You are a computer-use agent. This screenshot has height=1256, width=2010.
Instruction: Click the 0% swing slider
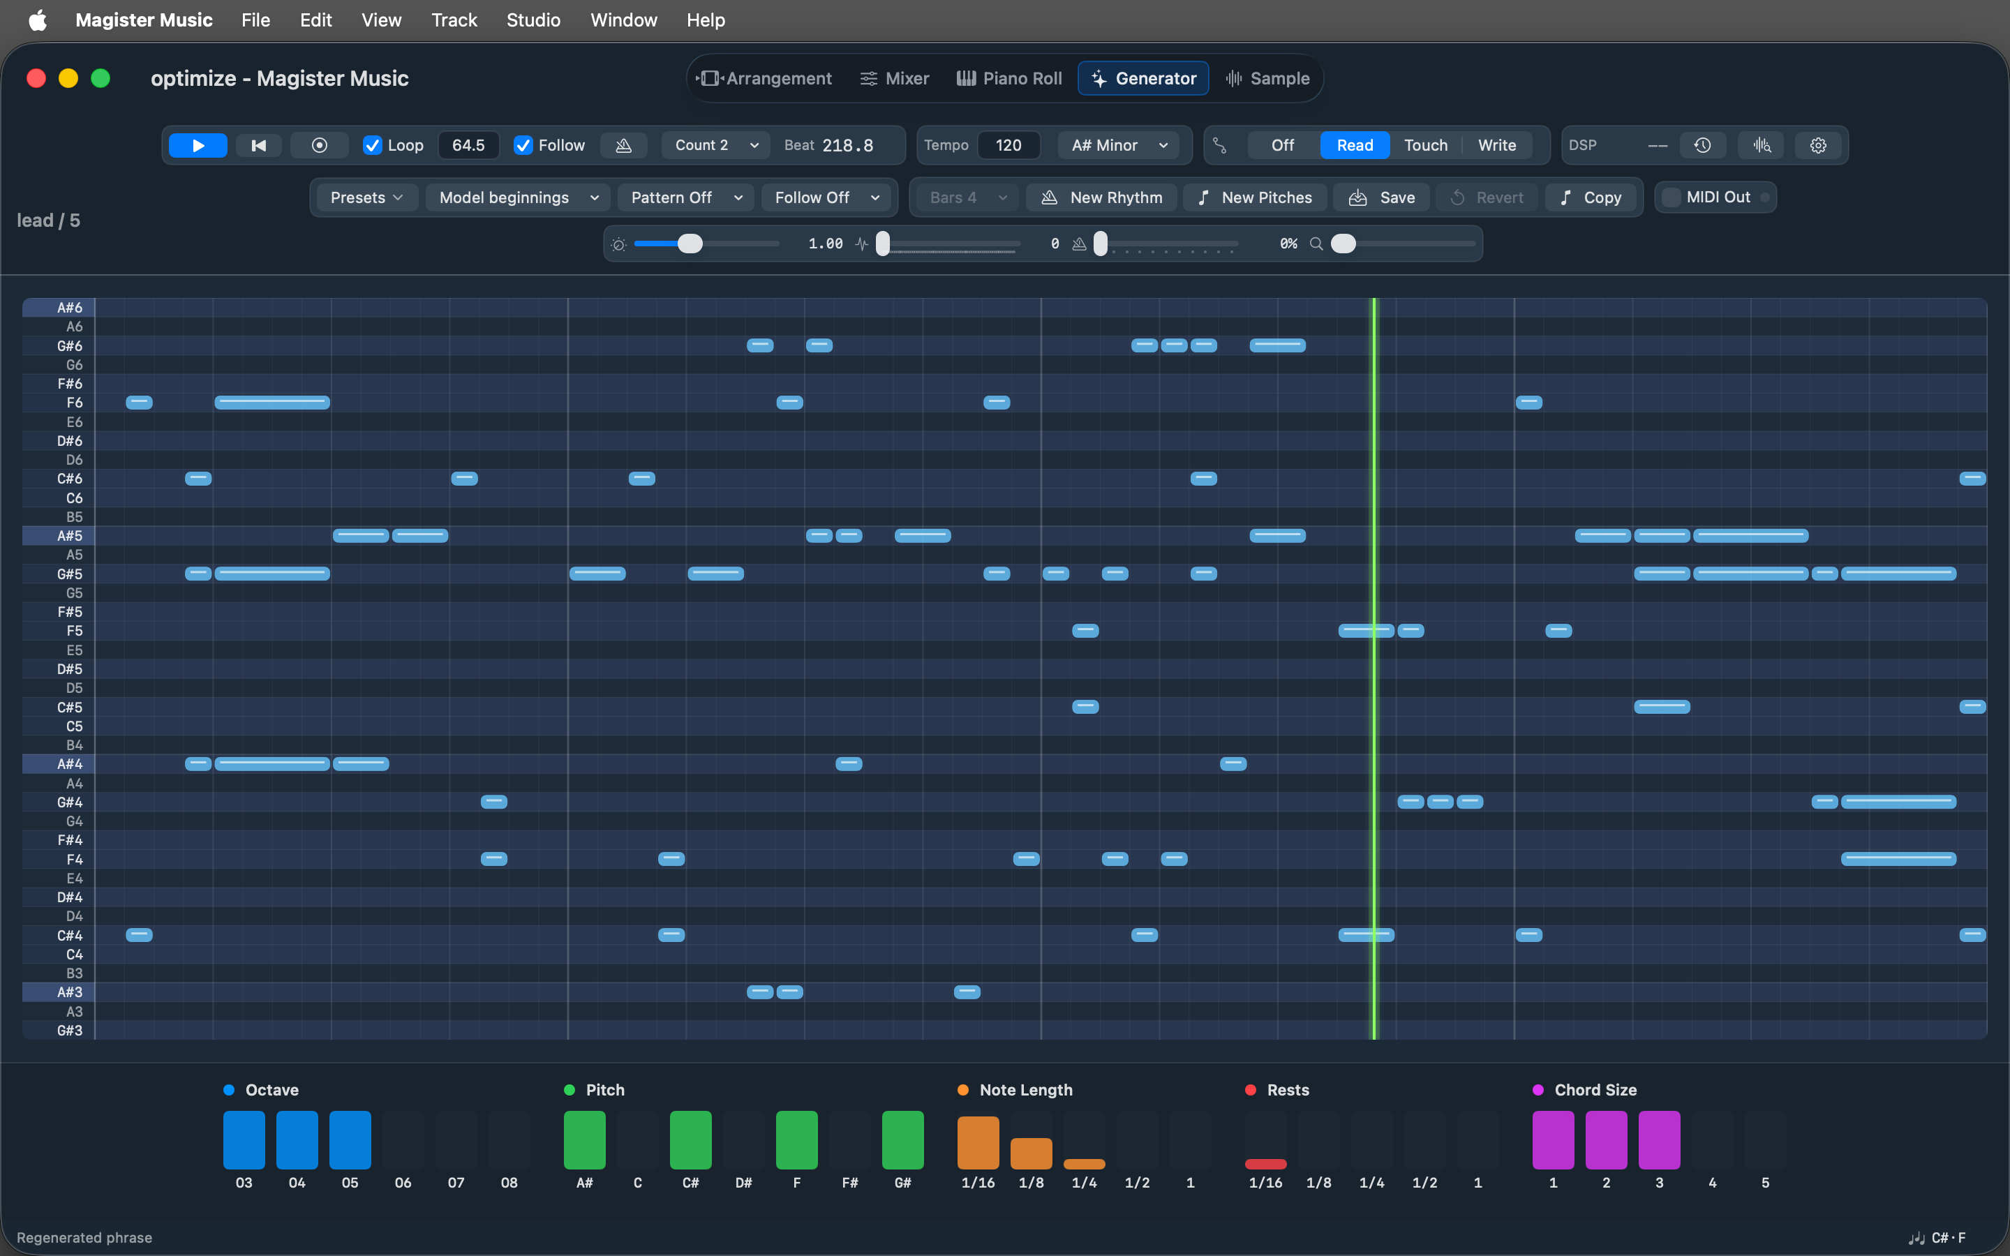tap(1166, 244)
